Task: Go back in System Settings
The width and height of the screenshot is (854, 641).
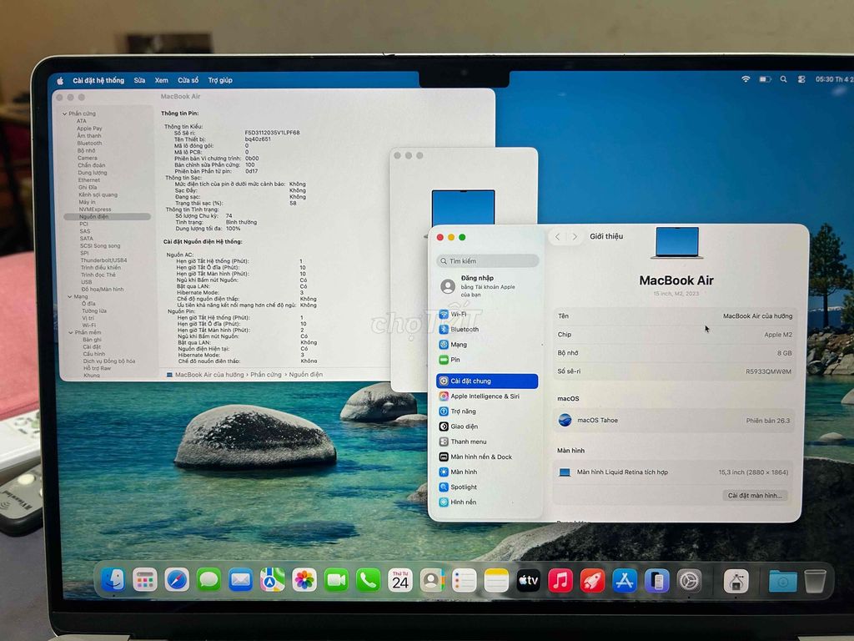Action: click(x=558, y=236)
